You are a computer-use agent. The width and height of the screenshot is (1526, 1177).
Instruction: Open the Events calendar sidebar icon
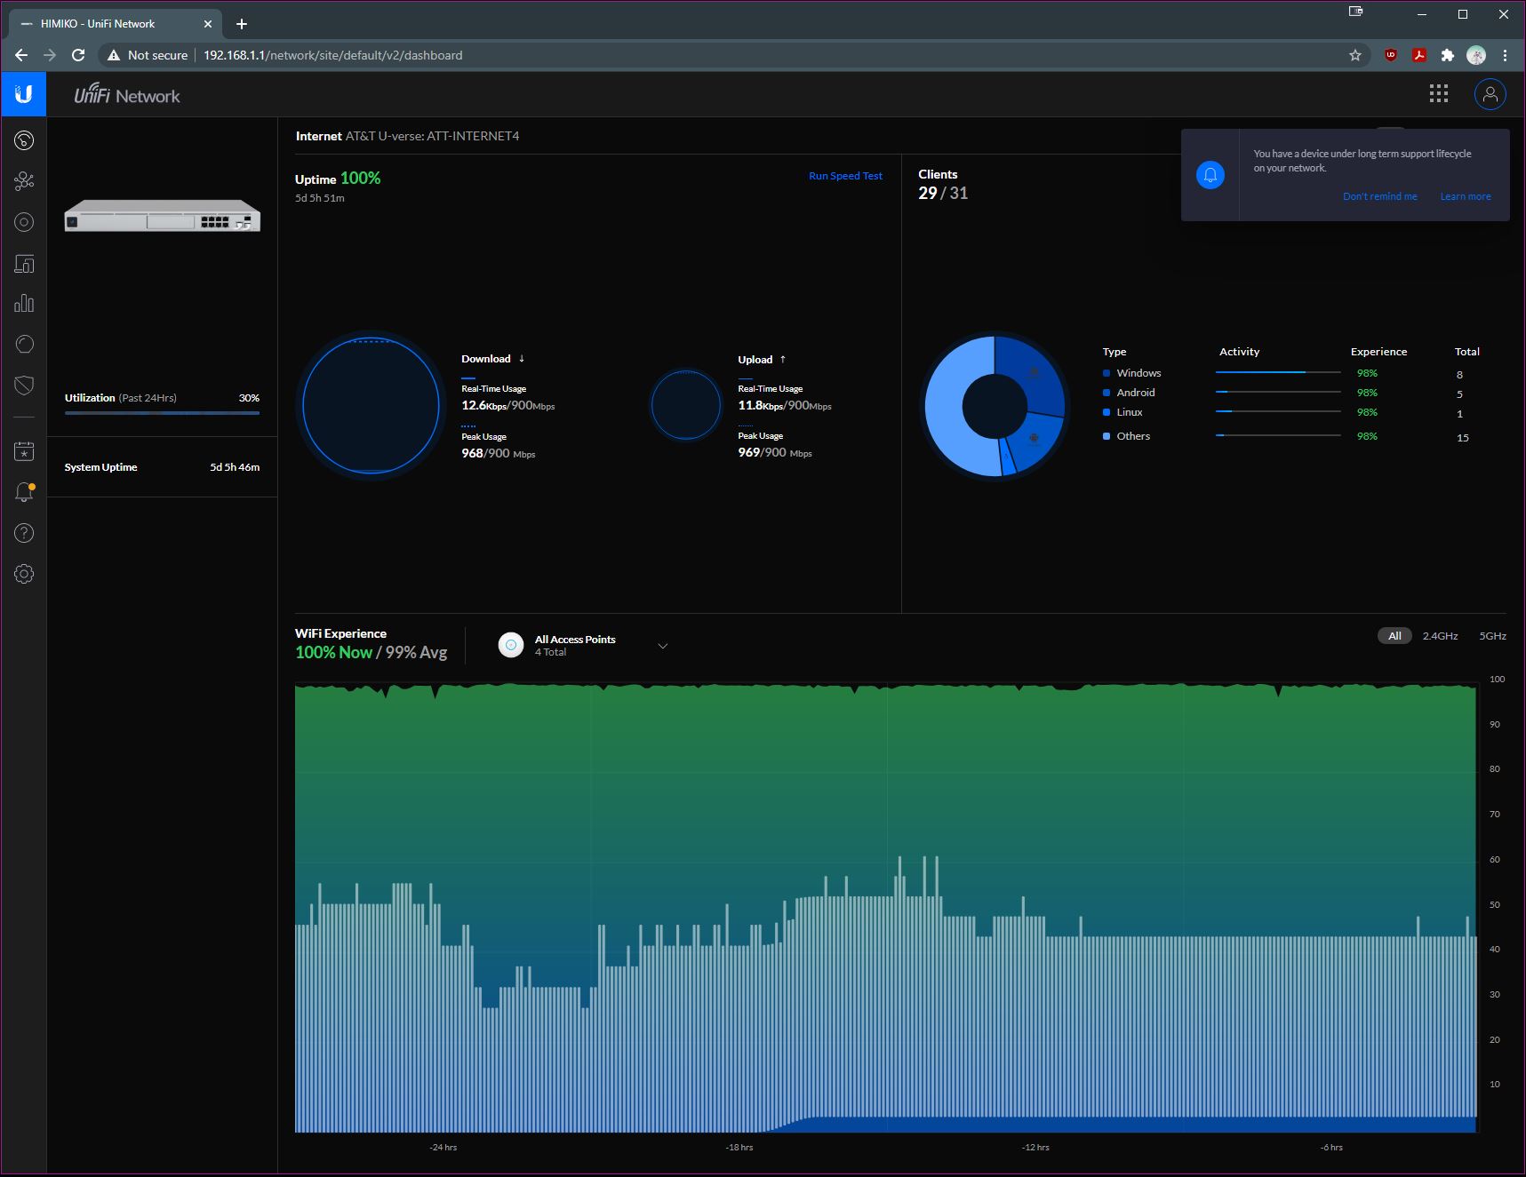coord(24,451)
